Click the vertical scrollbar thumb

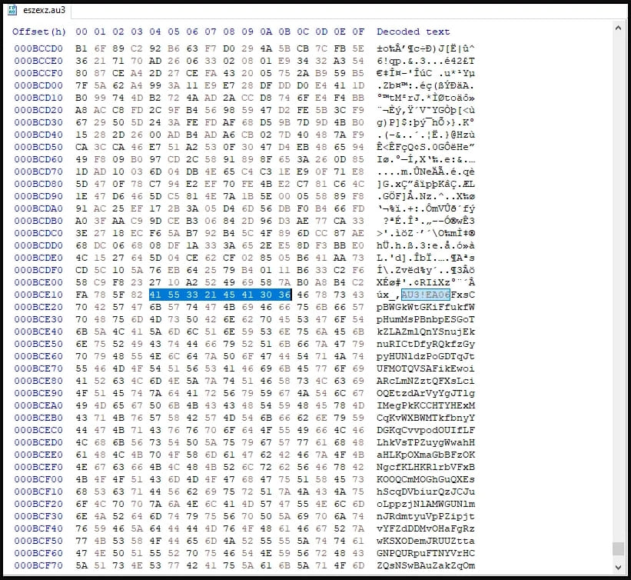618,548
